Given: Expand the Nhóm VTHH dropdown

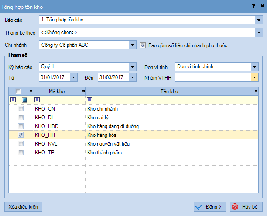Looking at the screenshot, I should pos(254,77).
